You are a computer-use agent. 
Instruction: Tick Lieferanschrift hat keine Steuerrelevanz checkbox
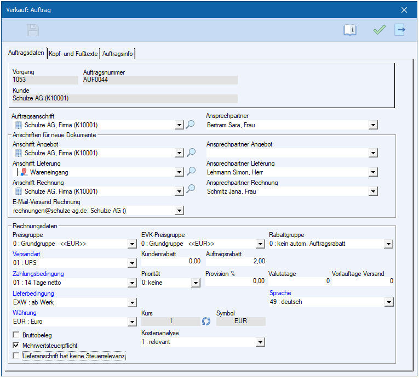tap(16, 356)
